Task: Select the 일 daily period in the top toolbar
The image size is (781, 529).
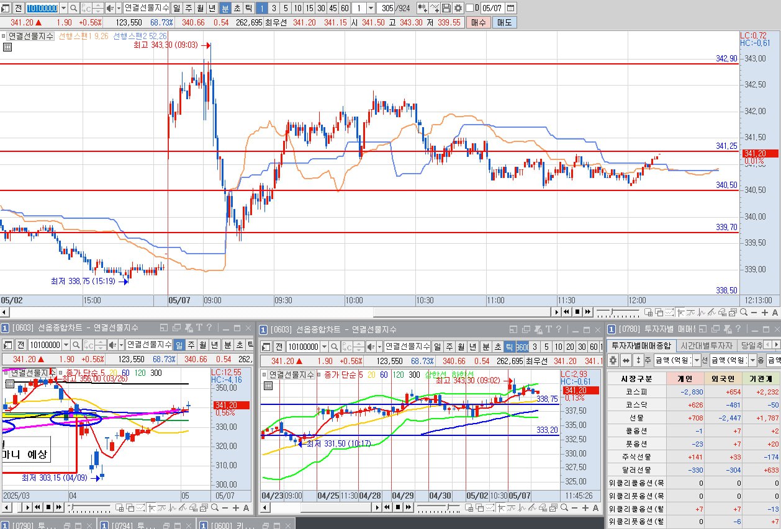Action: click(x=177, y=8)
